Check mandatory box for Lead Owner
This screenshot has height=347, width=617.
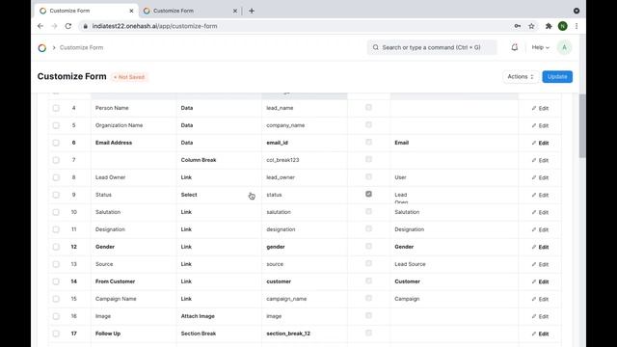(x=368, y=176)
